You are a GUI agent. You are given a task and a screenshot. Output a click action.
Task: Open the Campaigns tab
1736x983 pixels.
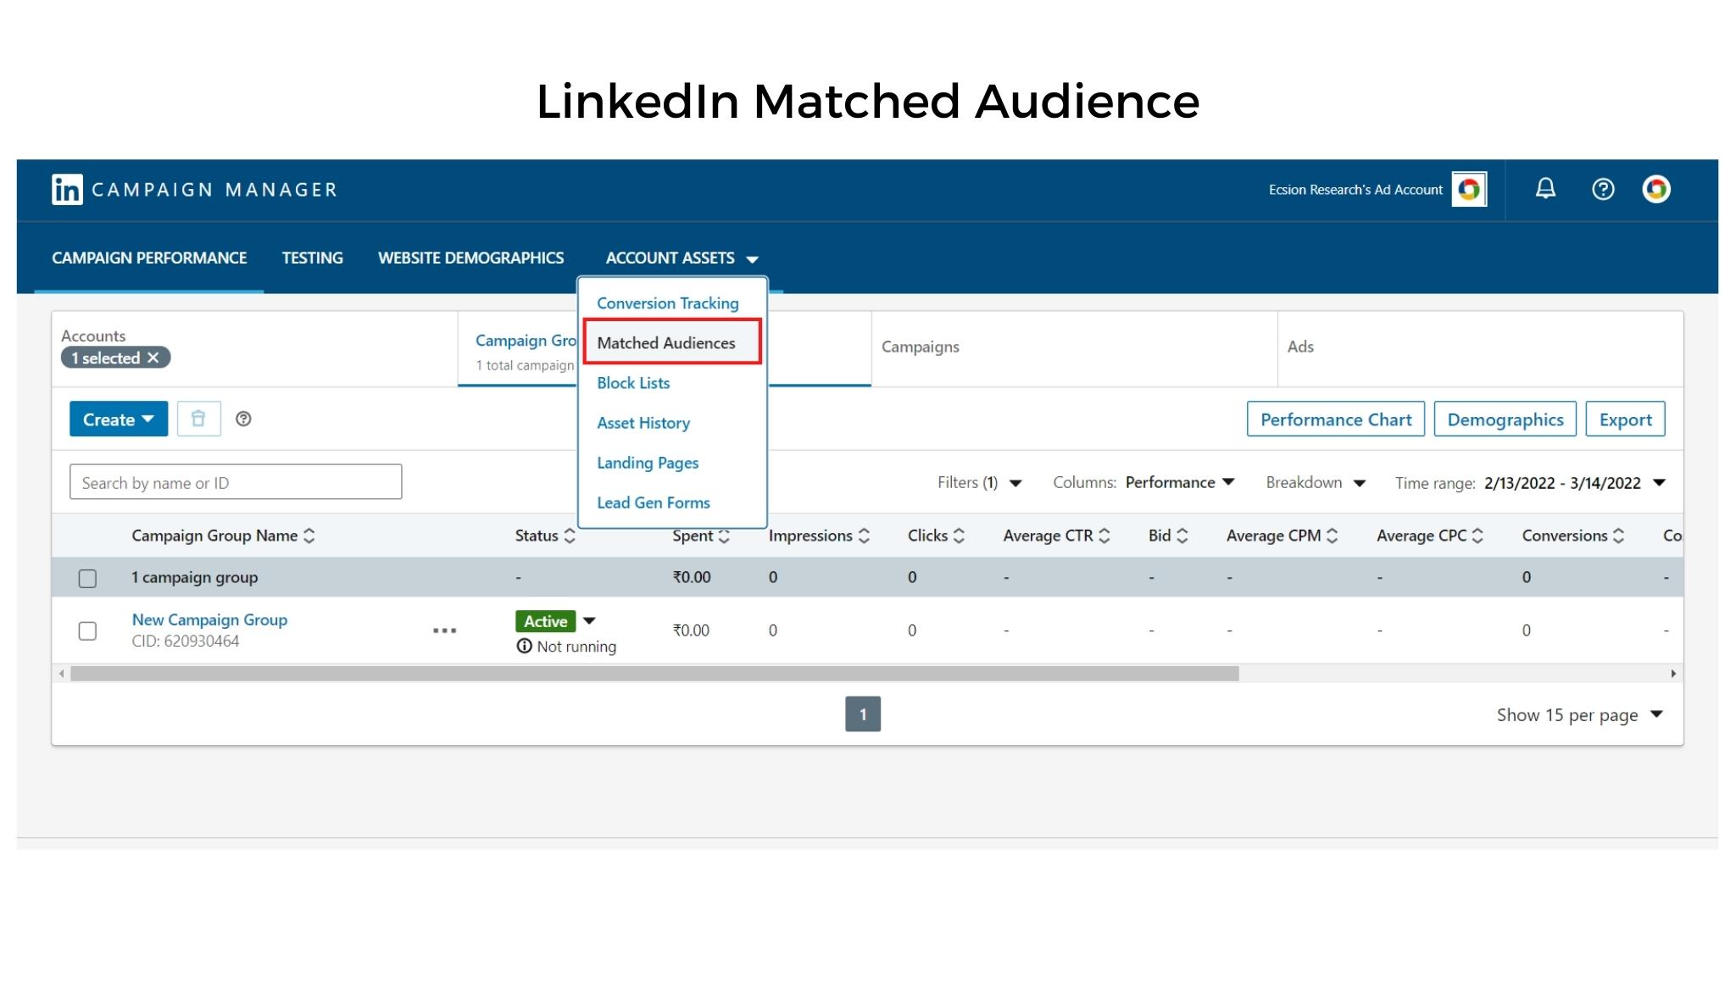1074,348
